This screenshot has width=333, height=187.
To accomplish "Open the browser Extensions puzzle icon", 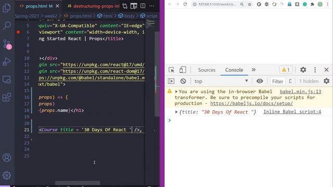I will coord(312,4).
